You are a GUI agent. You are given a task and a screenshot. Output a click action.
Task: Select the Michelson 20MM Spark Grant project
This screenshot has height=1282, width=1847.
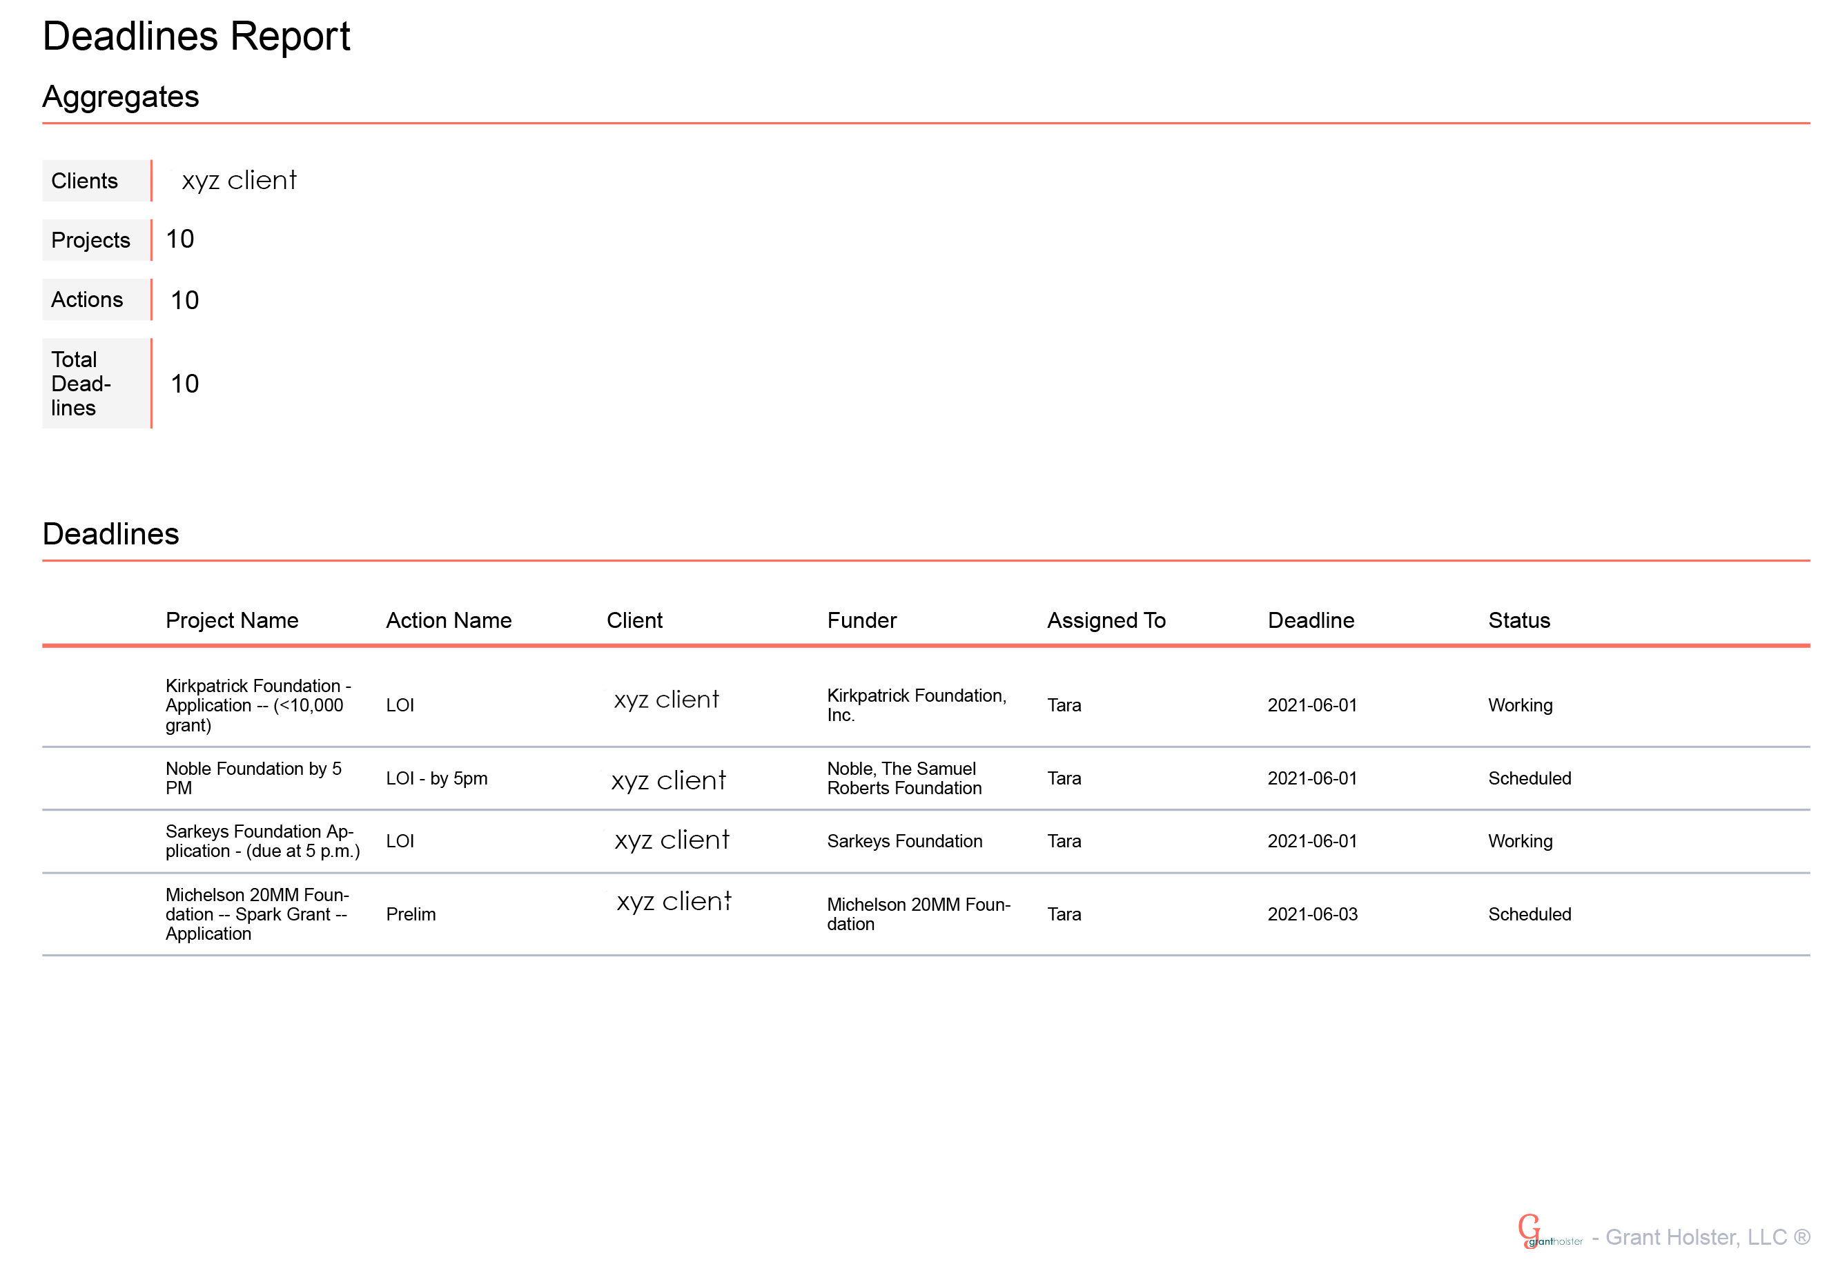tap(256, 914)
